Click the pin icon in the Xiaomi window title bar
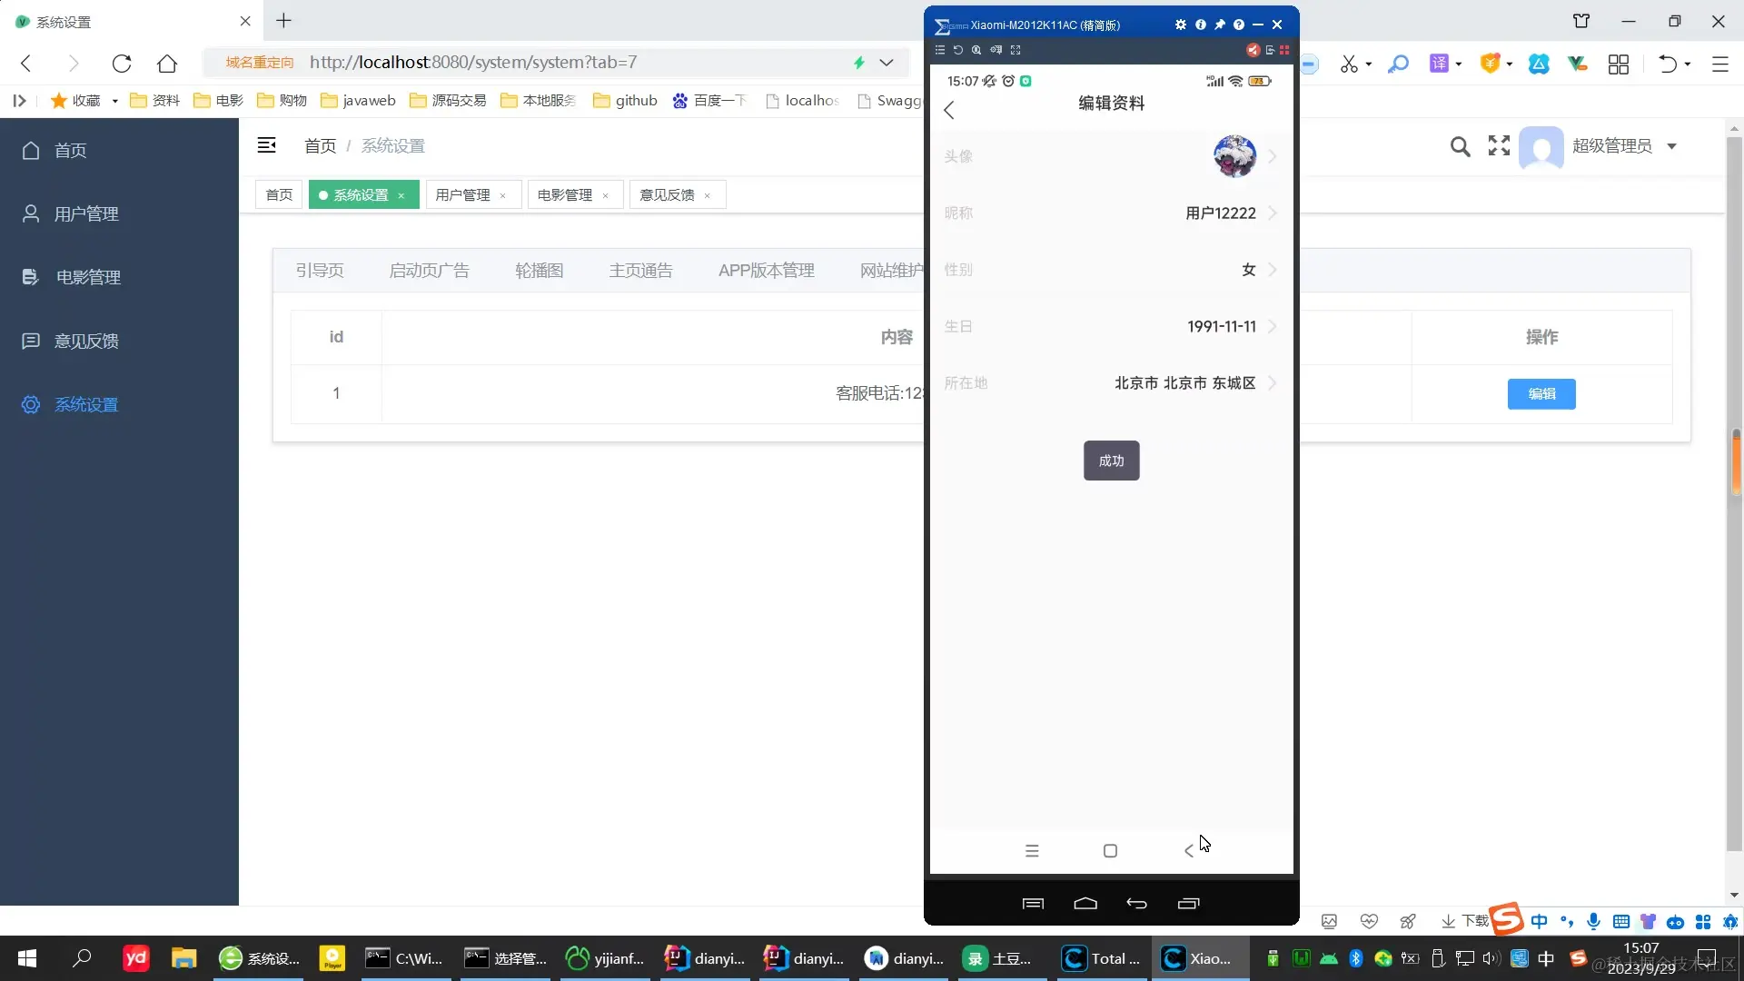 (1220, 25)
